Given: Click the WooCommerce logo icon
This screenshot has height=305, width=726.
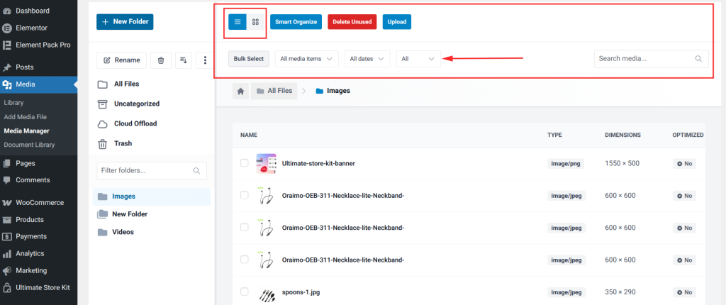Looking at the screenshot, I should tap(7, 203).
